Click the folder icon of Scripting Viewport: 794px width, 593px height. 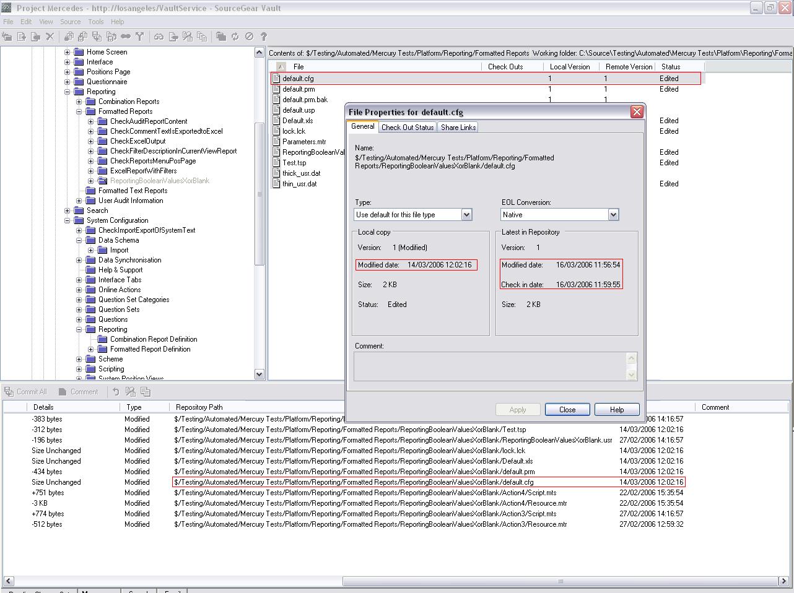90,369
